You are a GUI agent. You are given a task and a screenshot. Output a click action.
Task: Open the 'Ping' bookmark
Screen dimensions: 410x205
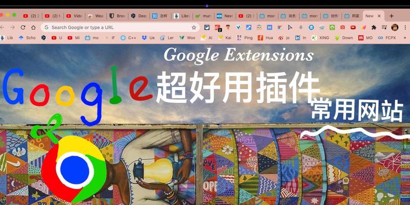tap(244, 38)
